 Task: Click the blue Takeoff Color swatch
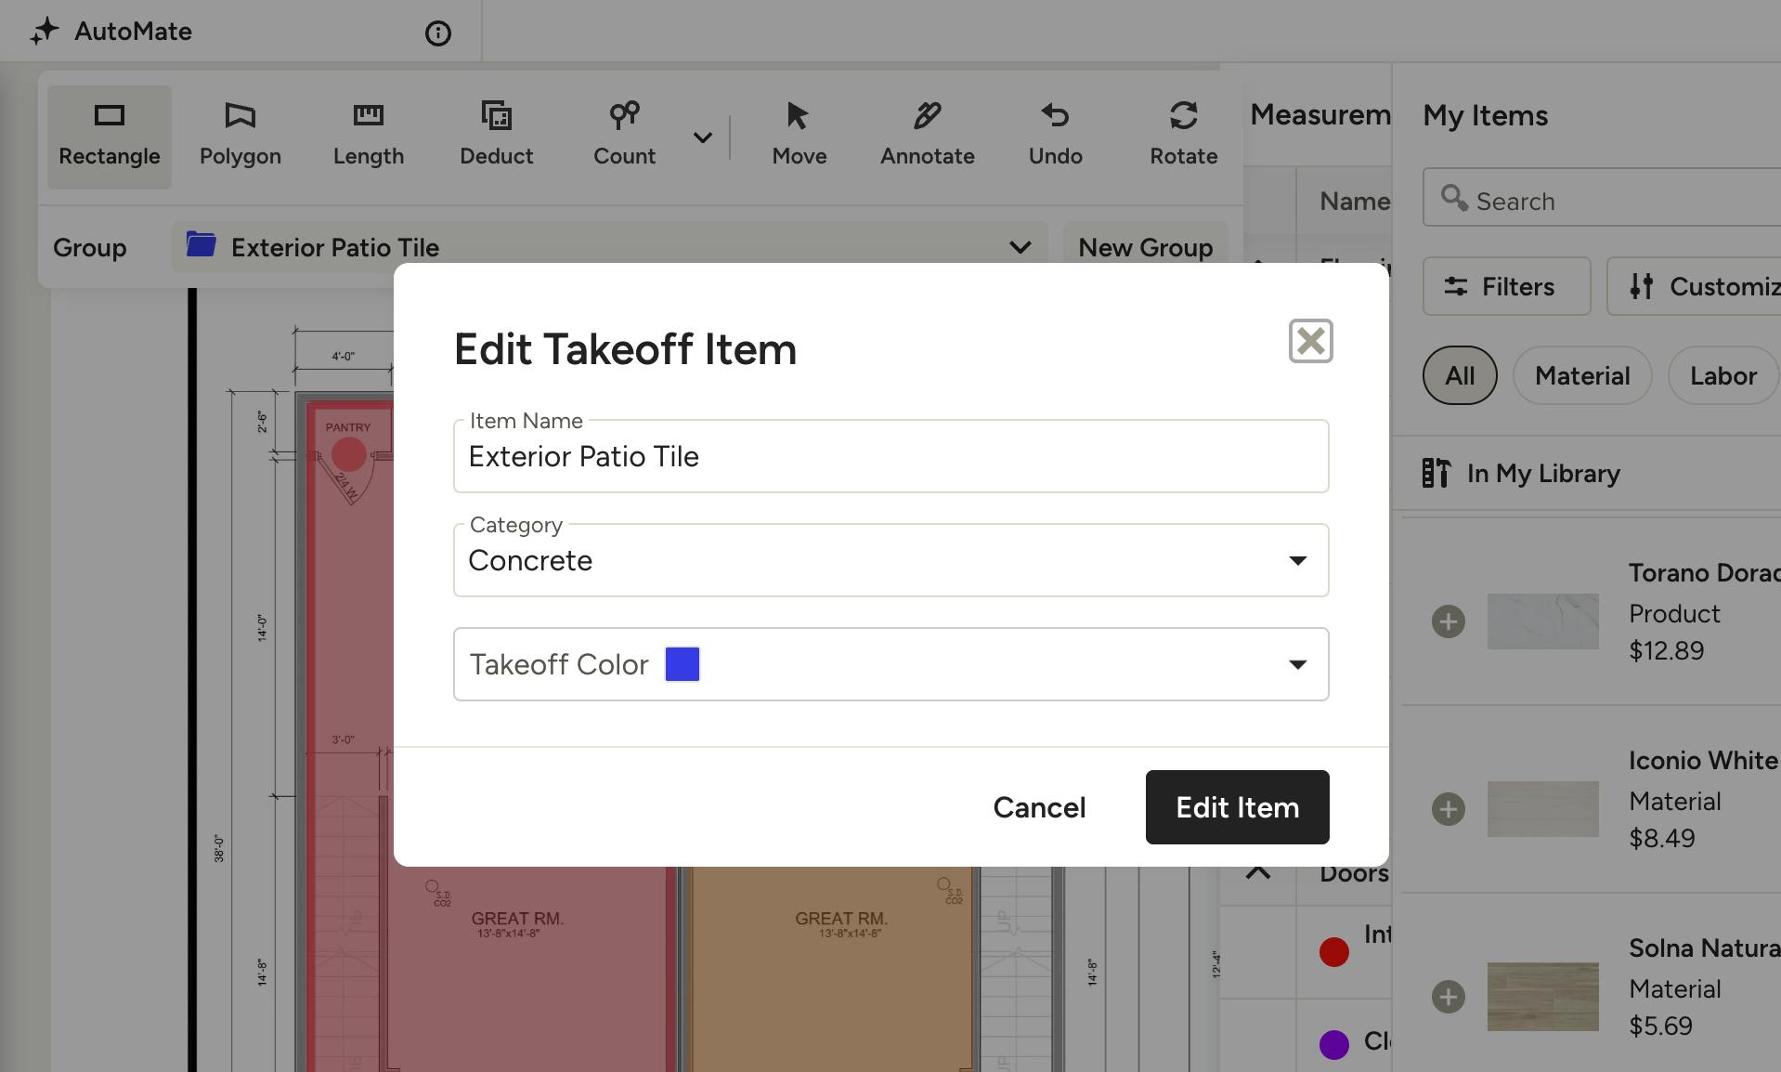682,664
